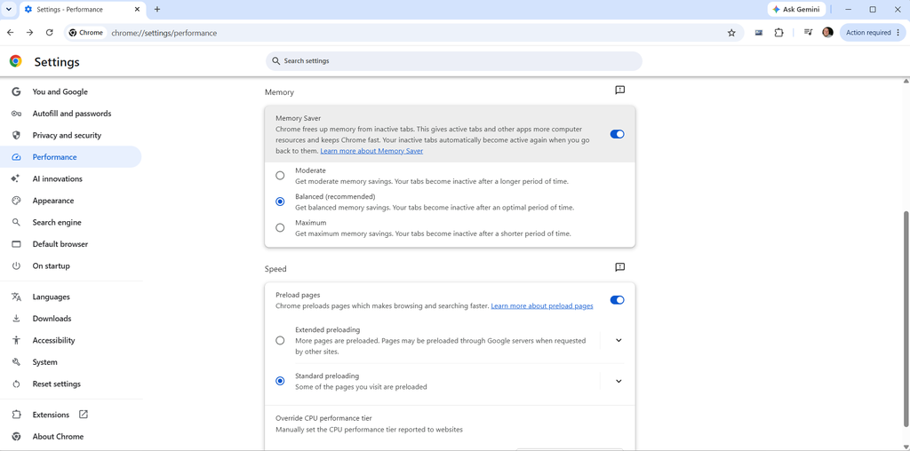Click the page vertical scrollbar thumb
Image resolution: width=910 pixels, height=451 pixels.
coord(906,319)
